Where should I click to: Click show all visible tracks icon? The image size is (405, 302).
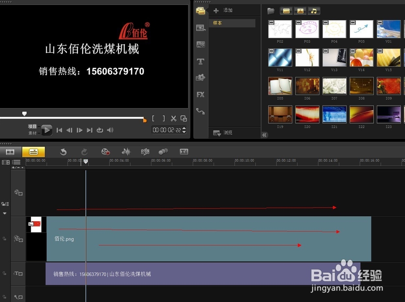pos(6,162)
